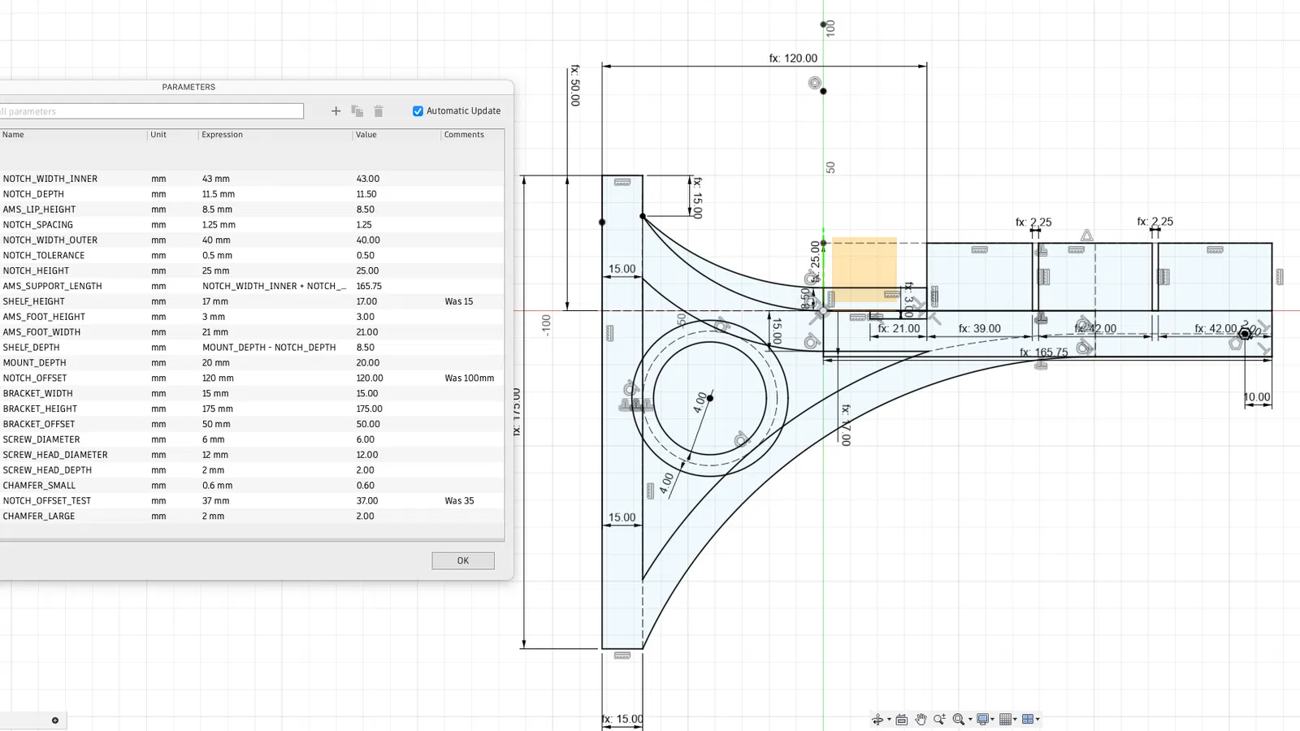Viewport: 1300px width, 731px height.
Task: Toggle the Automatic Update checkbox
Action: point(418,111)
